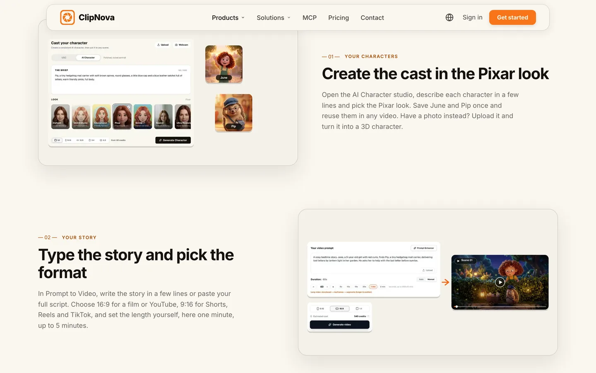596x373 pixels.
Task: Set duration mode to Auto
Action: tap(421, 279)
